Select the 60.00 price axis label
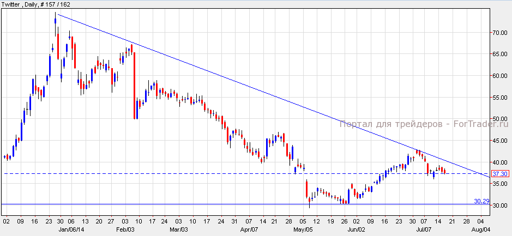This screenshot has height=236, width=512. [x=501, y=76]
